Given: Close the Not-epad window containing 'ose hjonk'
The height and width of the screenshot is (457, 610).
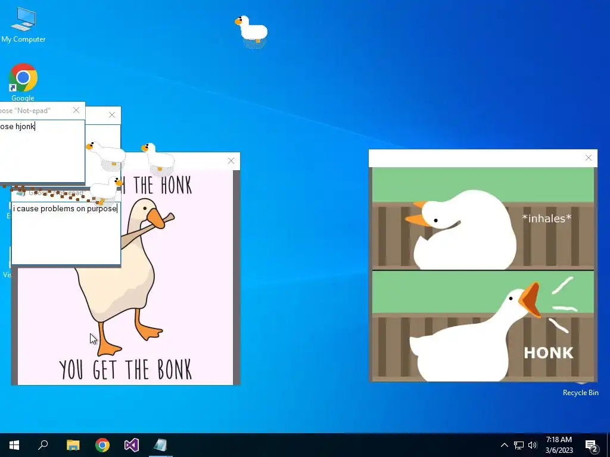Looking at the screenshot, I should coord(76,110).
